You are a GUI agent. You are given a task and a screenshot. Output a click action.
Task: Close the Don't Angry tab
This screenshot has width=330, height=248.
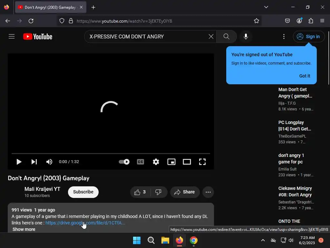(x=81, y=7)
